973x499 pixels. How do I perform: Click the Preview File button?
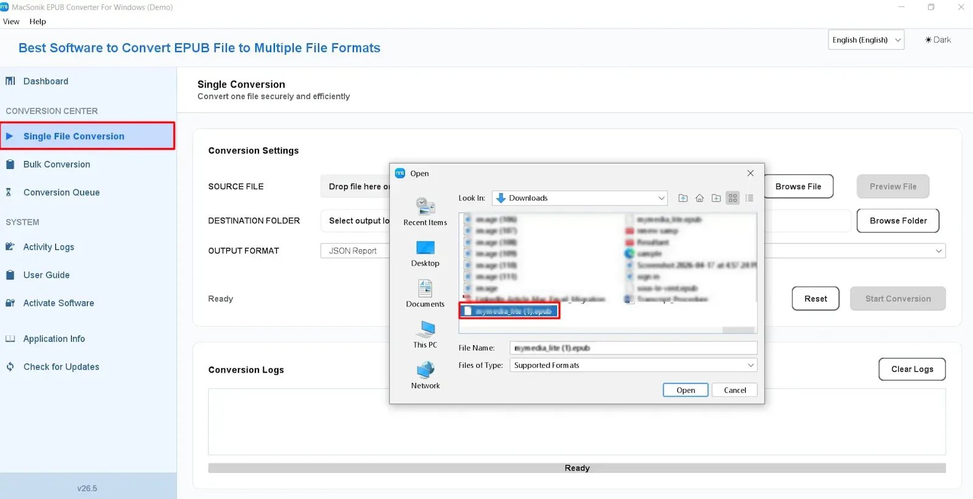pos(893,187)
